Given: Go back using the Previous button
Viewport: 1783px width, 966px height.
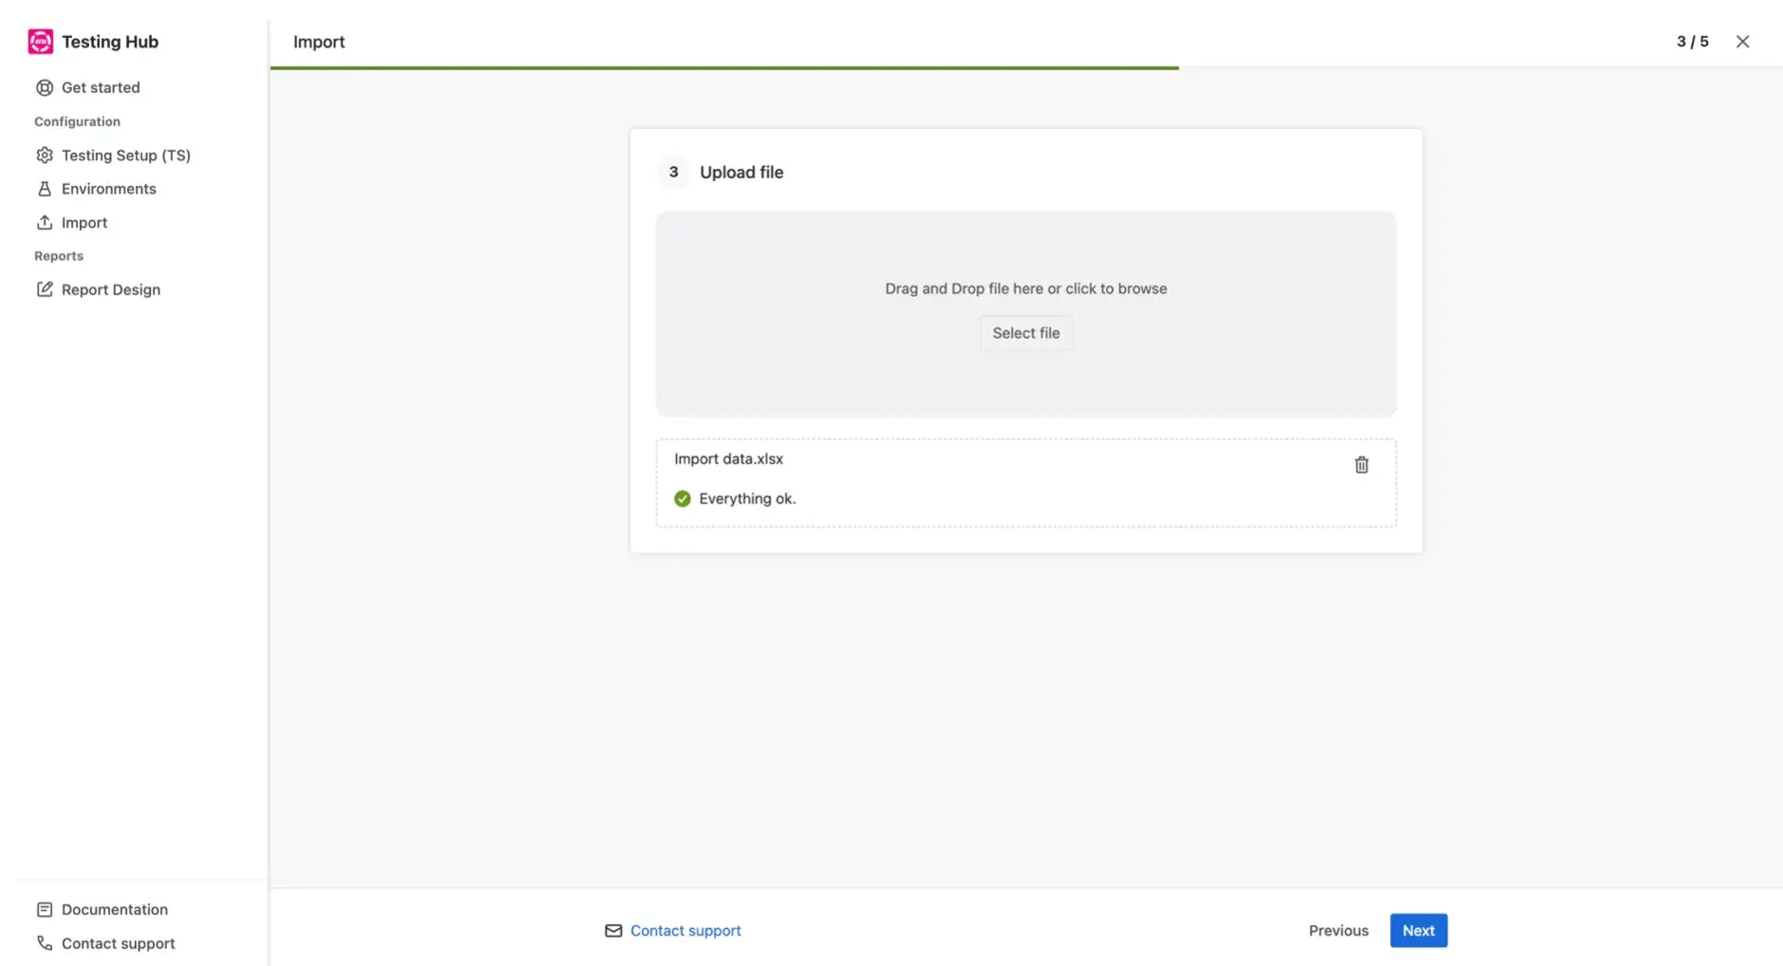Looking at the screenshot, I should [1338, 930].
